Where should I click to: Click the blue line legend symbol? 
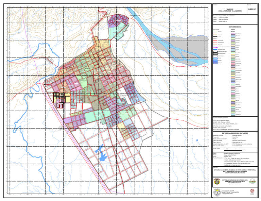point(215,49)
